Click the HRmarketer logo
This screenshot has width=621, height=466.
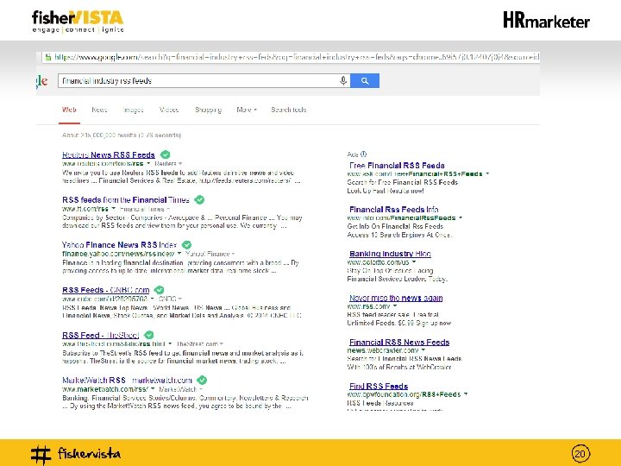pos(546,20)
